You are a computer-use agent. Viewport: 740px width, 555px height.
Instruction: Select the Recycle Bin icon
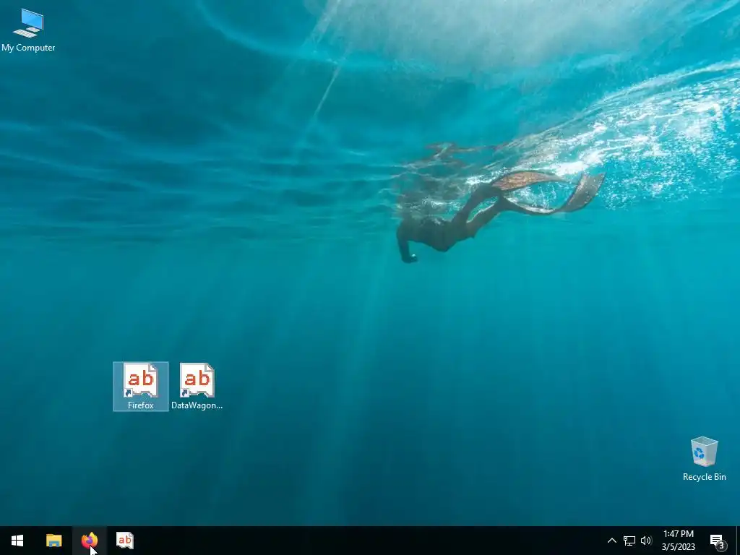[704, 459]
